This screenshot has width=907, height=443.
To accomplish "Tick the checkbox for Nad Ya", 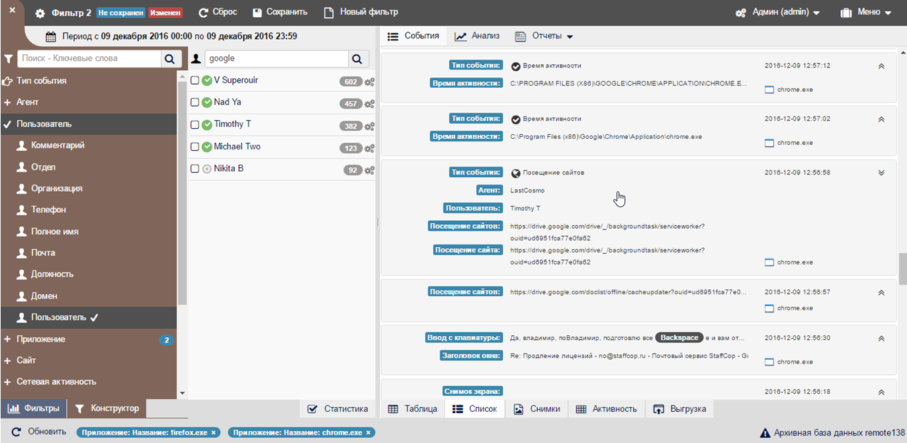I will [194, 102].
